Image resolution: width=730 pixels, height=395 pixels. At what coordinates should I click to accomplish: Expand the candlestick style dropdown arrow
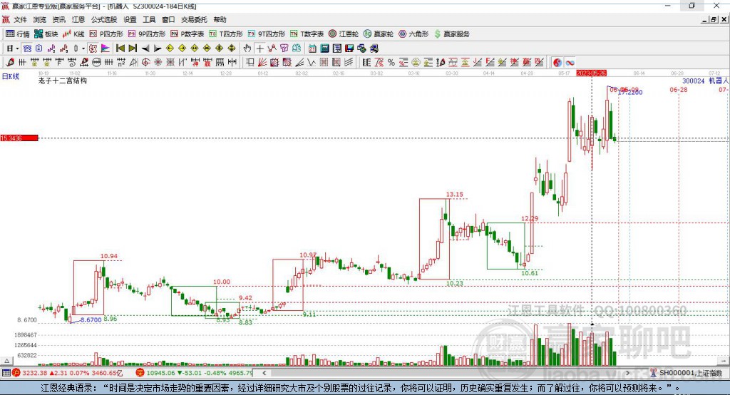83,48
